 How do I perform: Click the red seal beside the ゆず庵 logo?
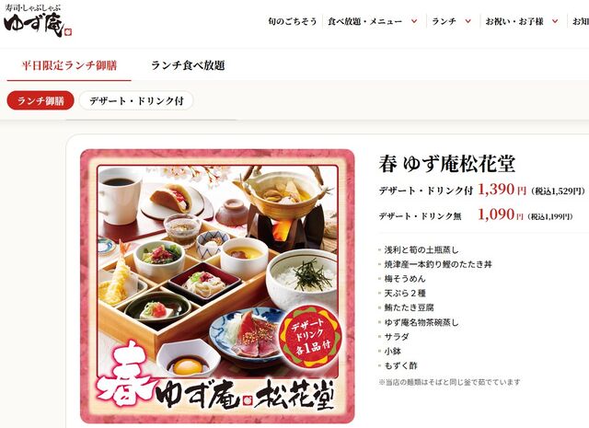tap(67, 32)
